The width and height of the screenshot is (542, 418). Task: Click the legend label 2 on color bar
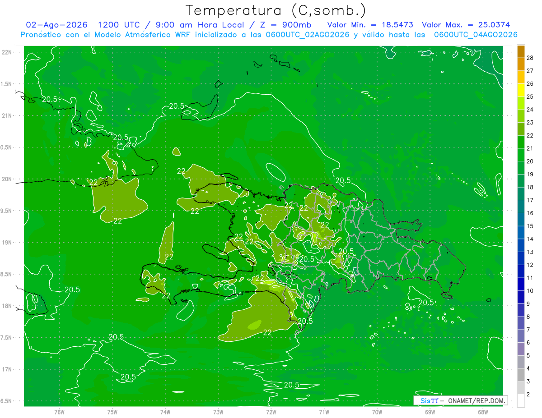529,395
